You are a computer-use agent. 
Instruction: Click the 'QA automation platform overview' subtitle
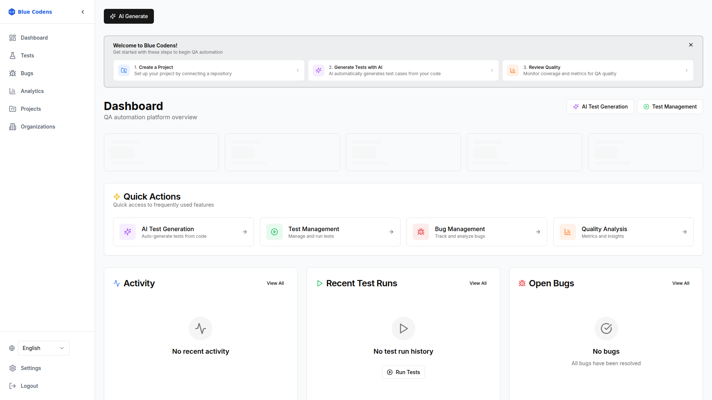[x=150, y=117]
